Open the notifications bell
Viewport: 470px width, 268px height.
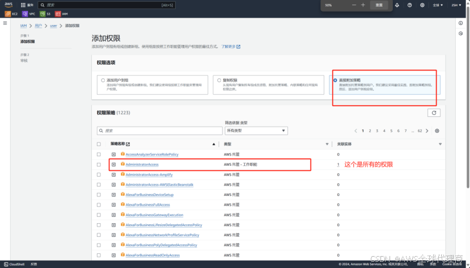click(x=397, y=5)
